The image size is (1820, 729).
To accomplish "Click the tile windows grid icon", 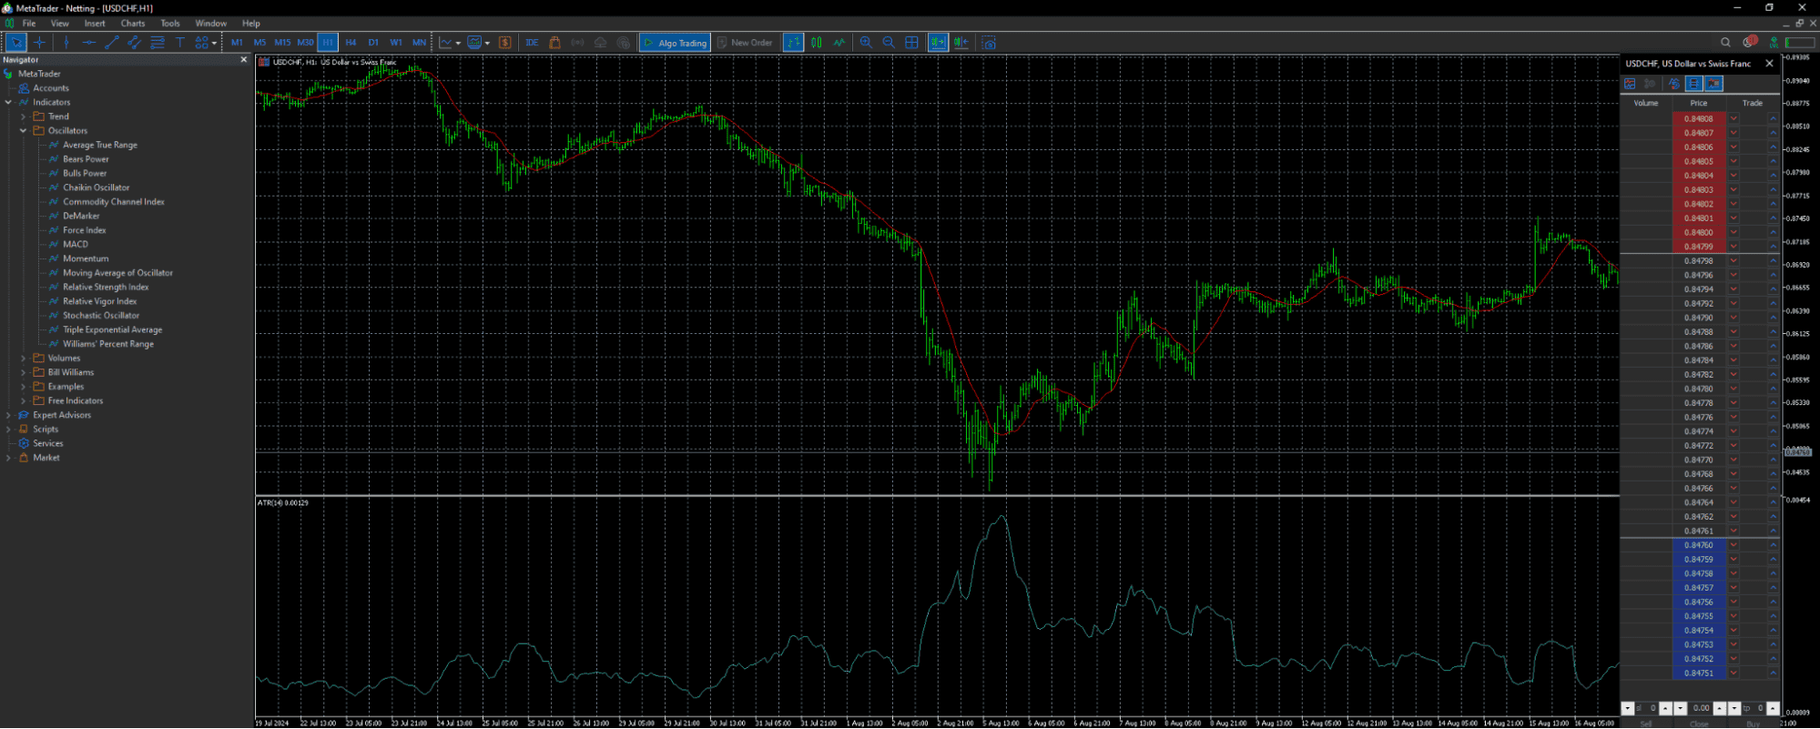I will click(911, 43).
